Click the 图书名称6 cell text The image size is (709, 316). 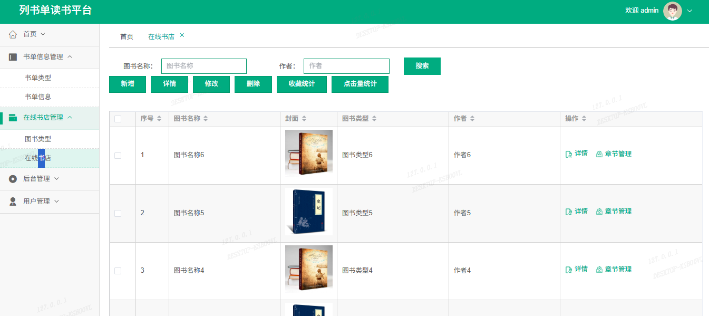pyautogui.click(x=189, y=155)
